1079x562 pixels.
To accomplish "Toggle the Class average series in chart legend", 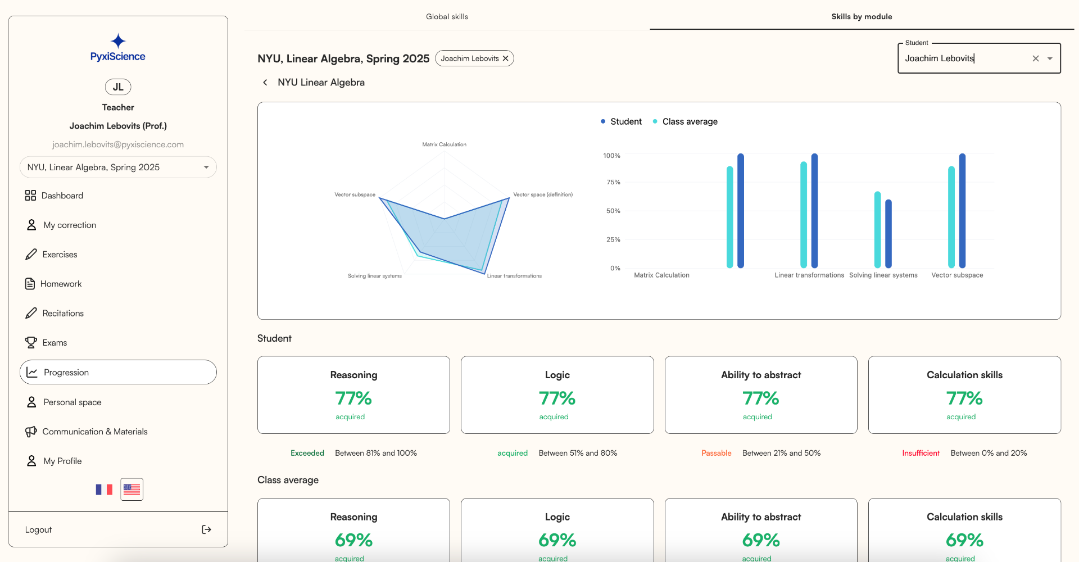I will (685, 121).
